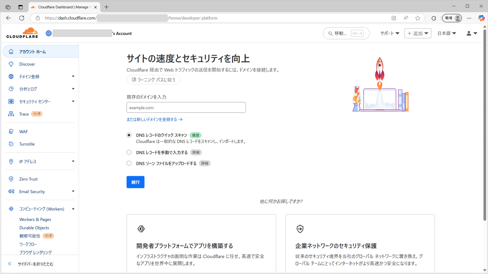Click the browser back arrow
The width and height of the screenshot is (488, 274).
click(x=8, y=18)
